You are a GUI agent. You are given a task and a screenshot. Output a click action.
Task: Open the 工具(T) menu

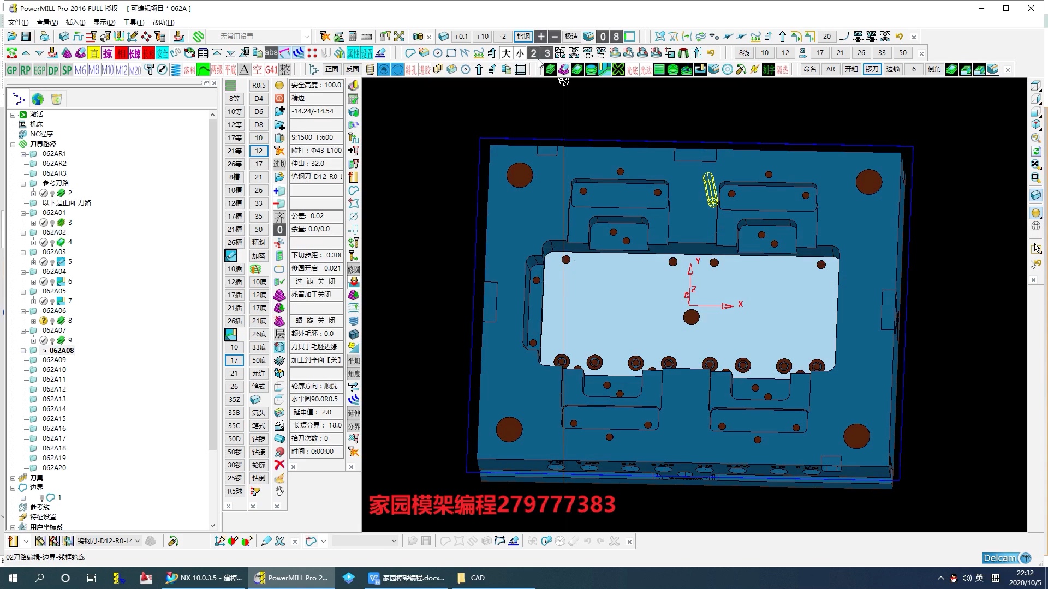(133, 22)
